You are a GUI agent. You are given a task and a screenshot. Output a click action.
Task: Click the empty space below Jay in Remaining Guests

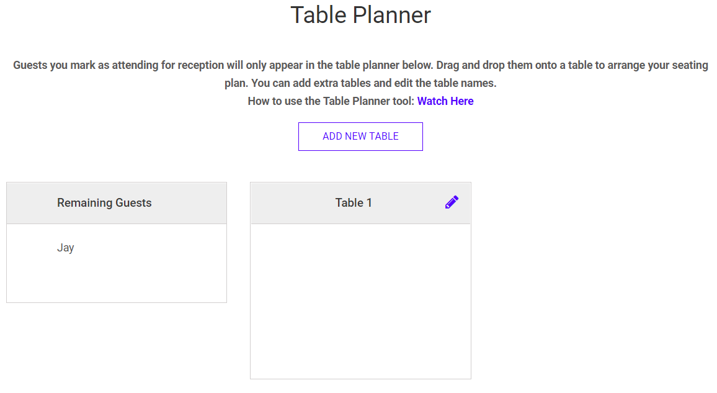[117, 282]
